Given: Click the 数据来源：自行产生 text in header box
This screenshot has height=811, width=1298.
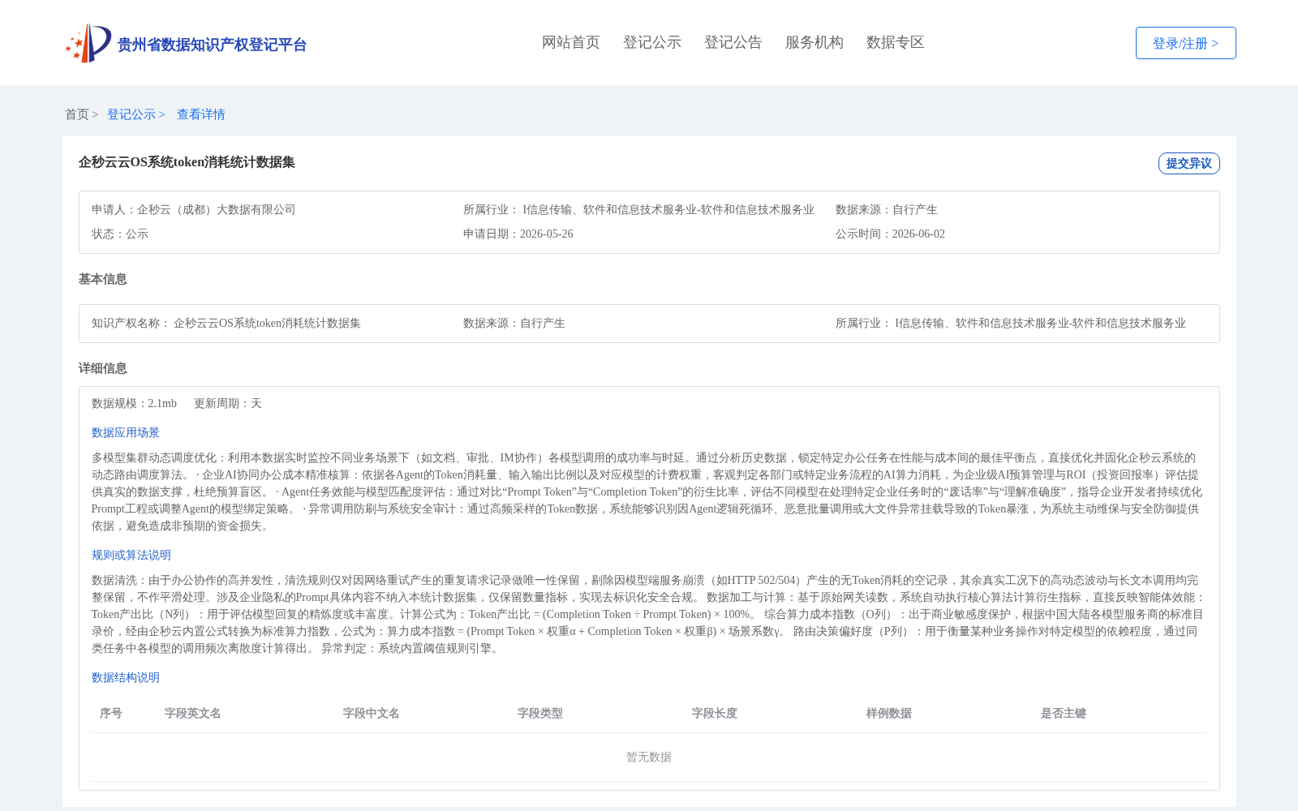Looking at the screenshot, I should point(887,209).
